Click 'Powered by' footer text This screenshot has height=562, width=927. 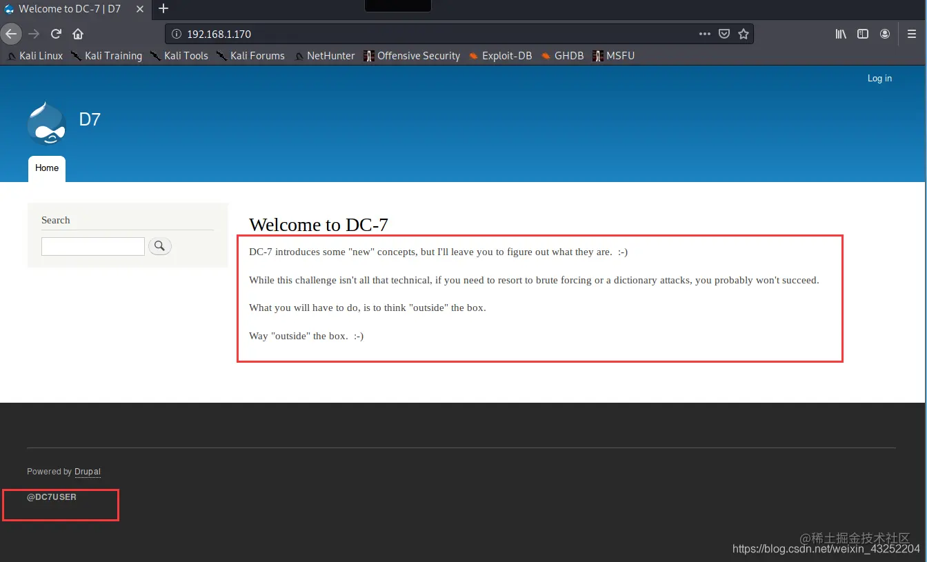click(x=49, y=472)
